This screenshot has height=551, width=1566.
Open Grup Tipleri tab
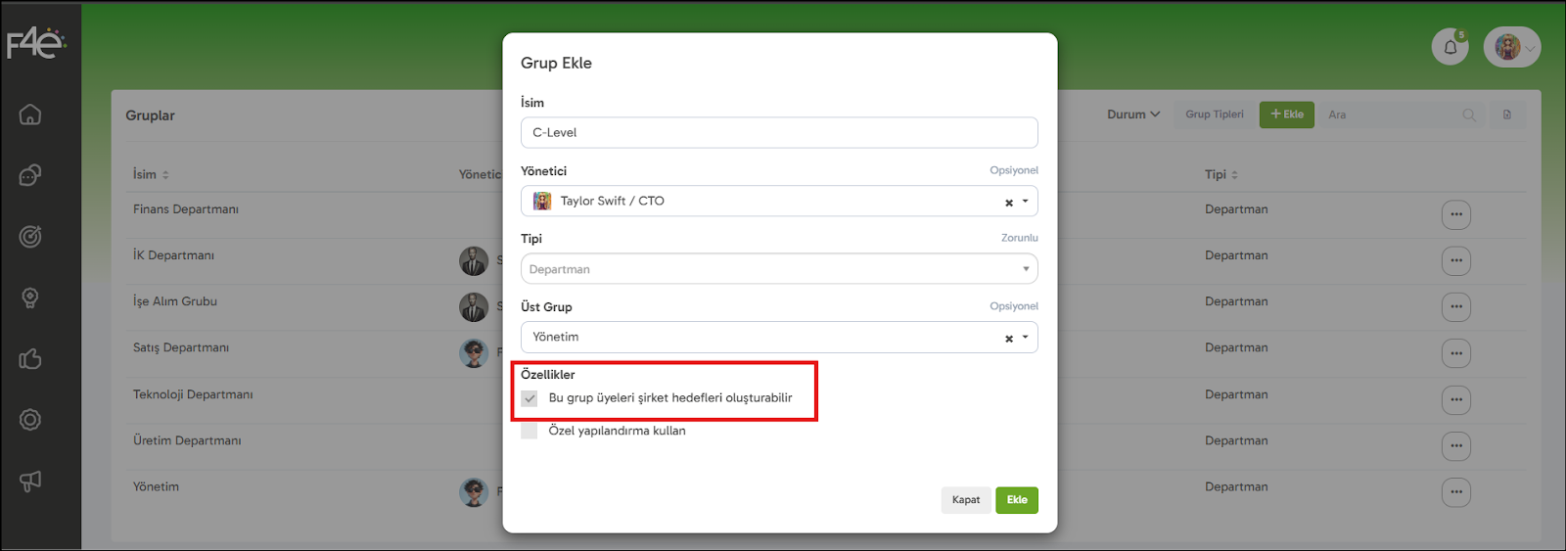[x=1214, y=115]
